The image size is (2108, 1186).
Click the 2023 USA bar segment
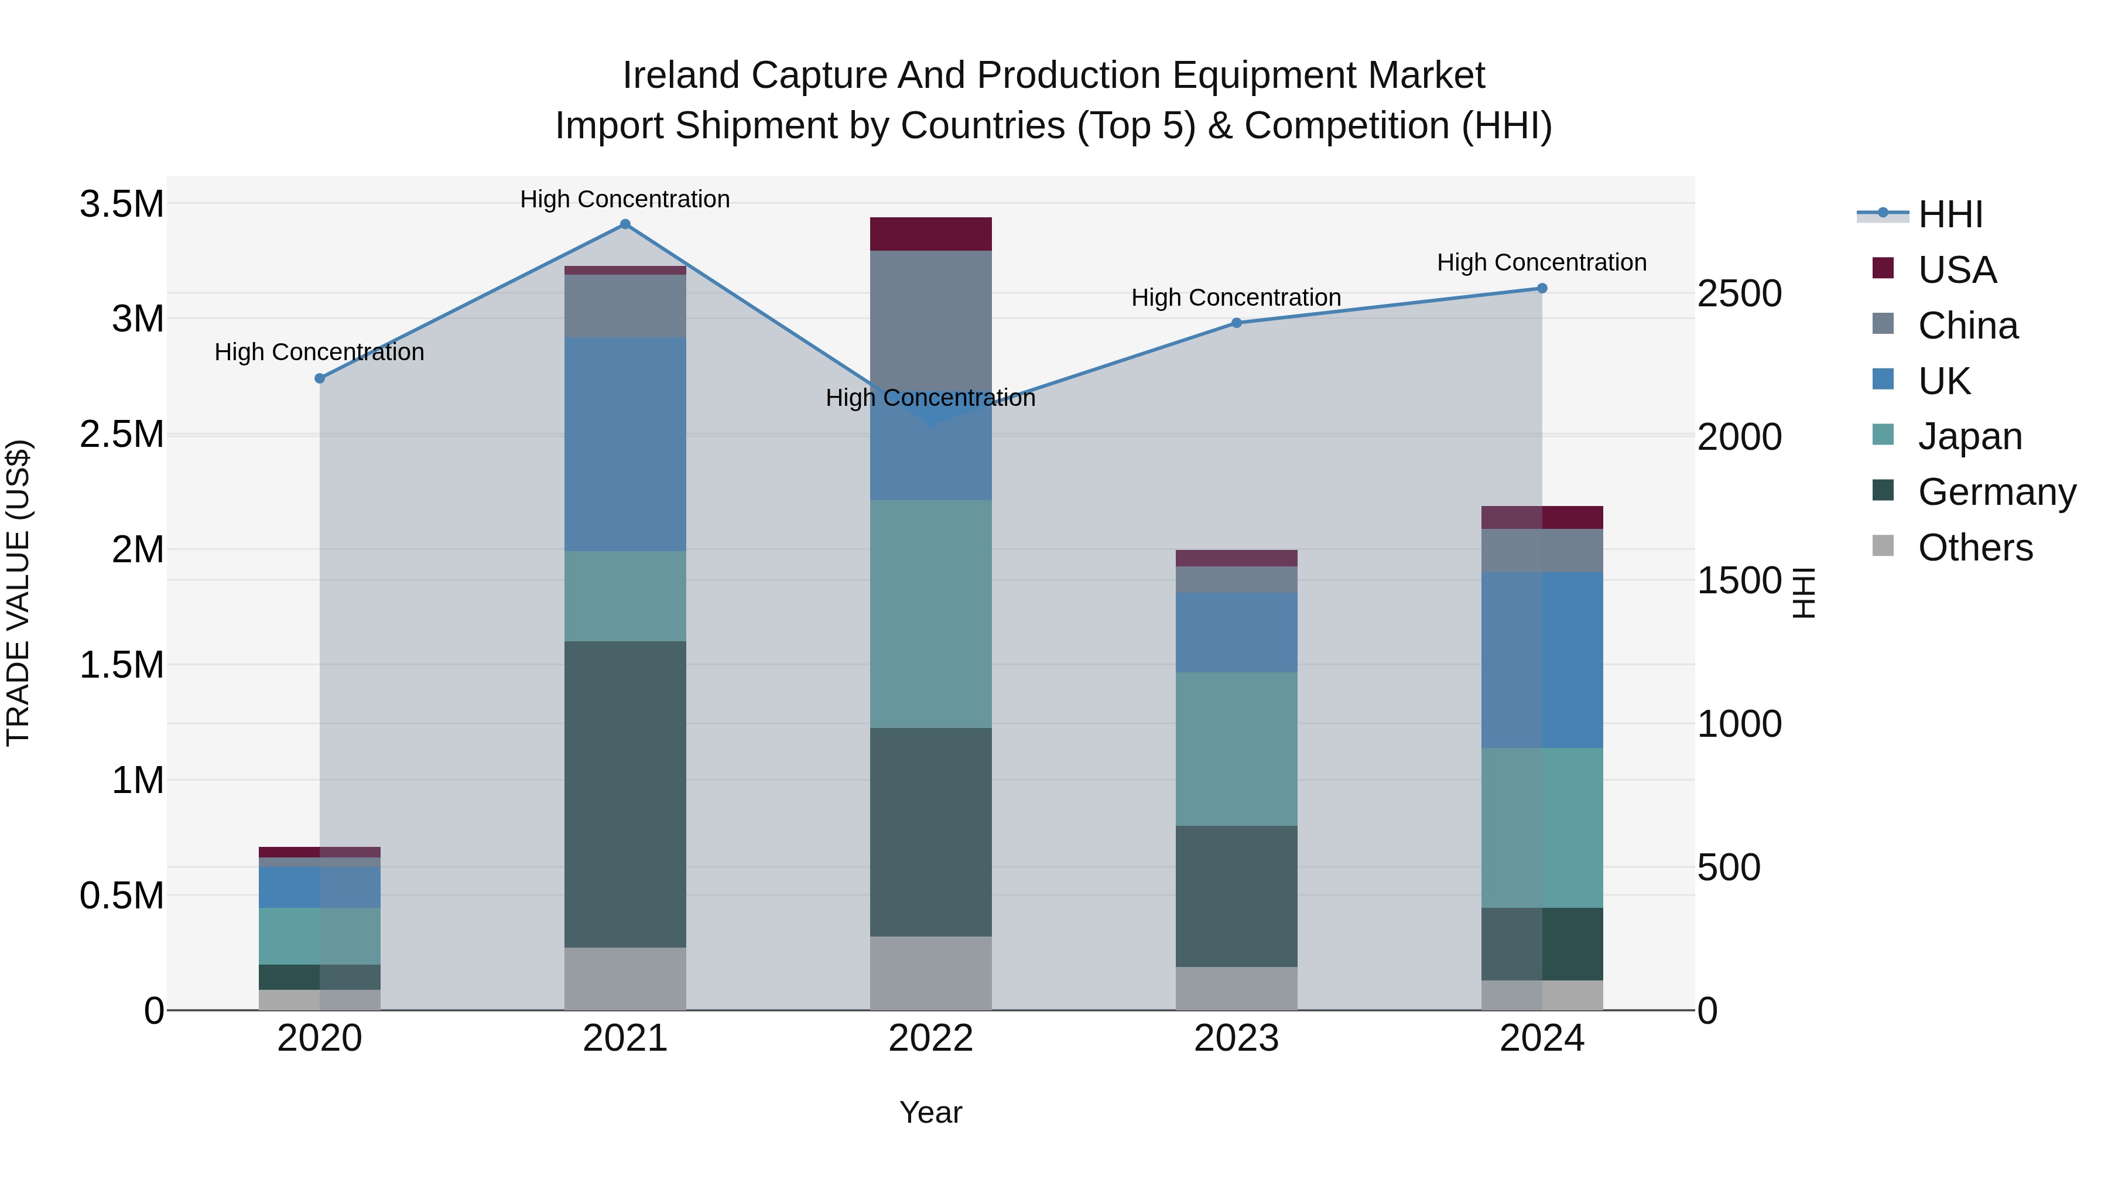(1237, 558)
